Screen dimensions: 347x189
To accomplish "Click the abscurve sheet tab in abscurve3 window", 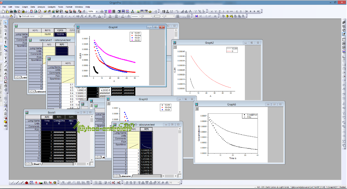I will [126, 176].
